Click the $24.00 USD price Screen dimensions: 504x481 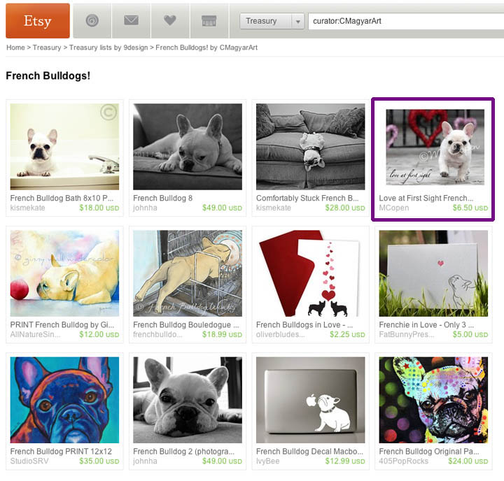point(468,461)
